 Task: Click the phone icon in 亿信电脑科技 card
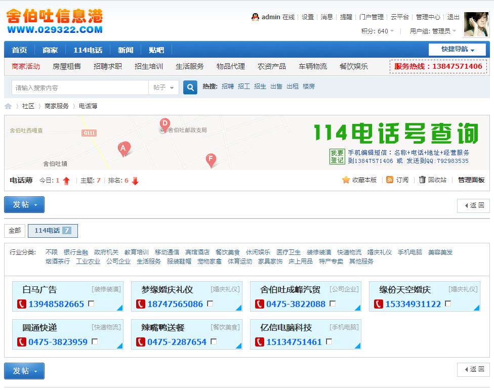(x=259, y=342)
